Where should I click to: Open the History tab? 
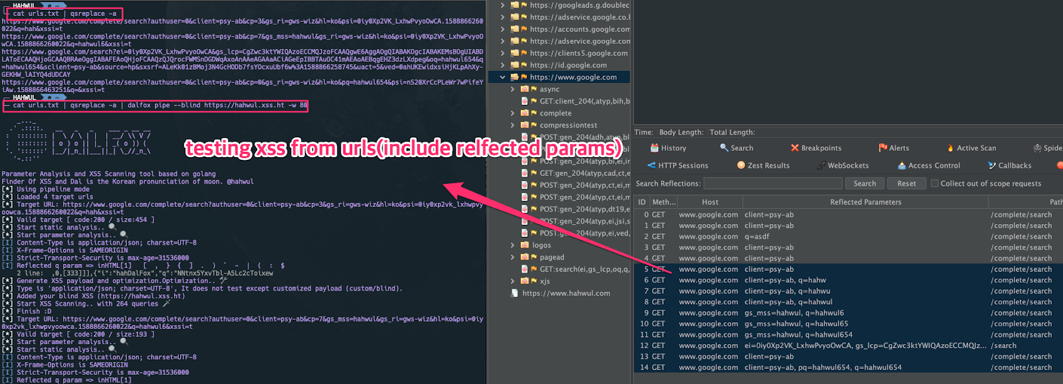pos(668,148)
